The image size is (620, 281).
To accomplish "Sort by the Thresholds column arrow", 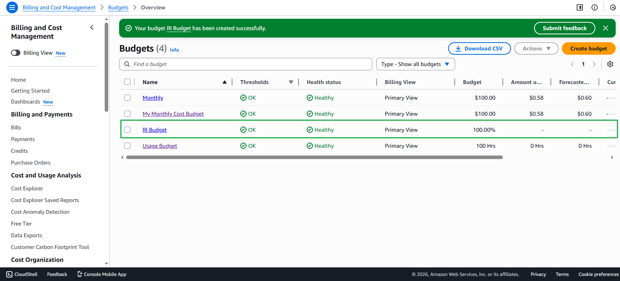I will (x=291, y=82).
